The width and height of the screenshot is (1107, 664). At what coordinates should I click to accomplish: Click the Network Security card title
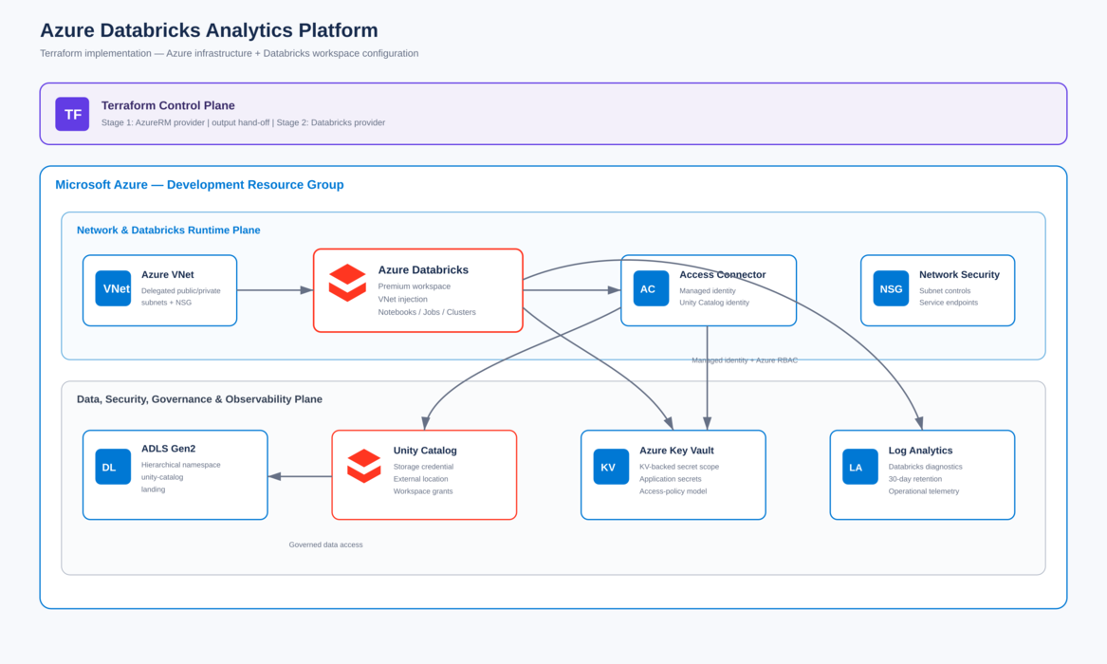[x=959, y=274]
